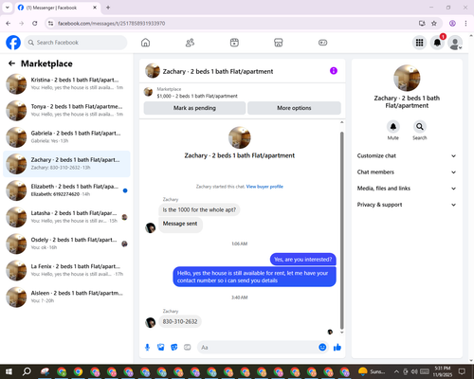474x379 pixels.
Task: Open Elizabeth's unread conversation
Action: pos(66,190)
